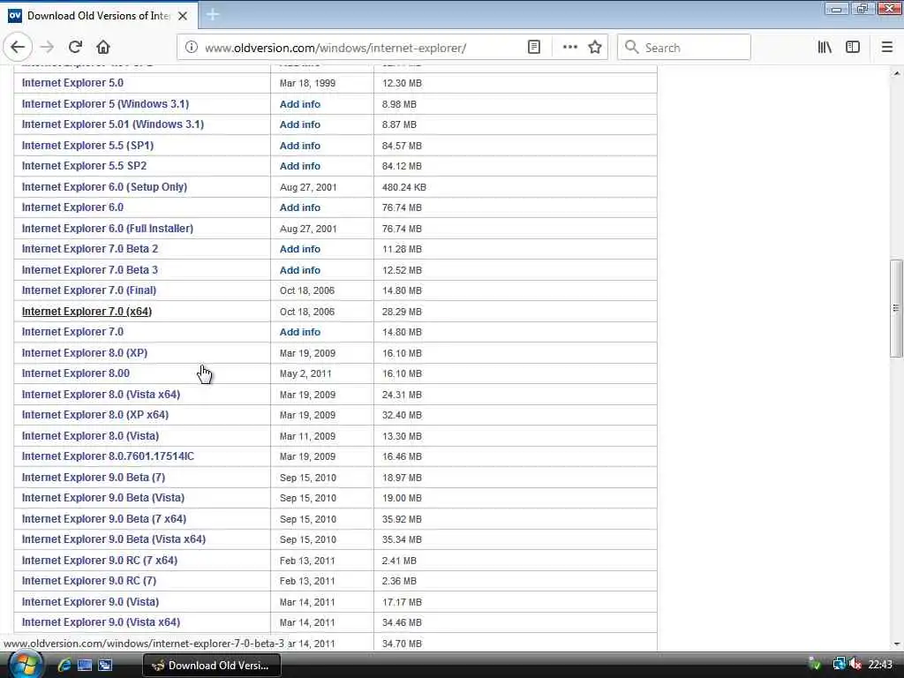The image size is (904, 678).
Task: Click page scrollbar up arrow
Action: [897, 73]
